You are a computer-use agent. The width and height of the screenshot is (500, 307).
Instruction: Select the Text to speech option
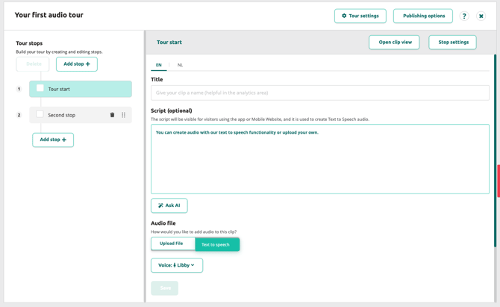(216, 244)
